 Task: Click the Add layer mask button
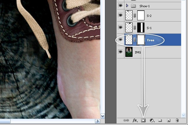pyautogui.click(x=144, y=120)
